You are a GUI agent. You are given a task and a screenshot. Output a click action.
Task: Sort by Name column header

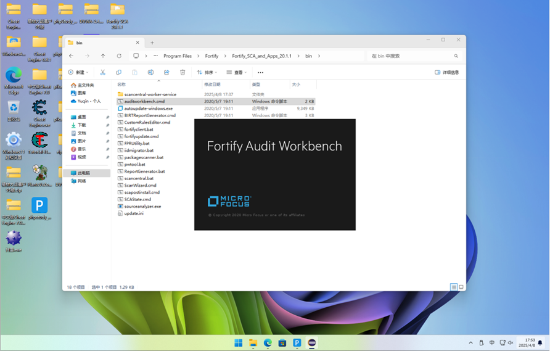159,85
